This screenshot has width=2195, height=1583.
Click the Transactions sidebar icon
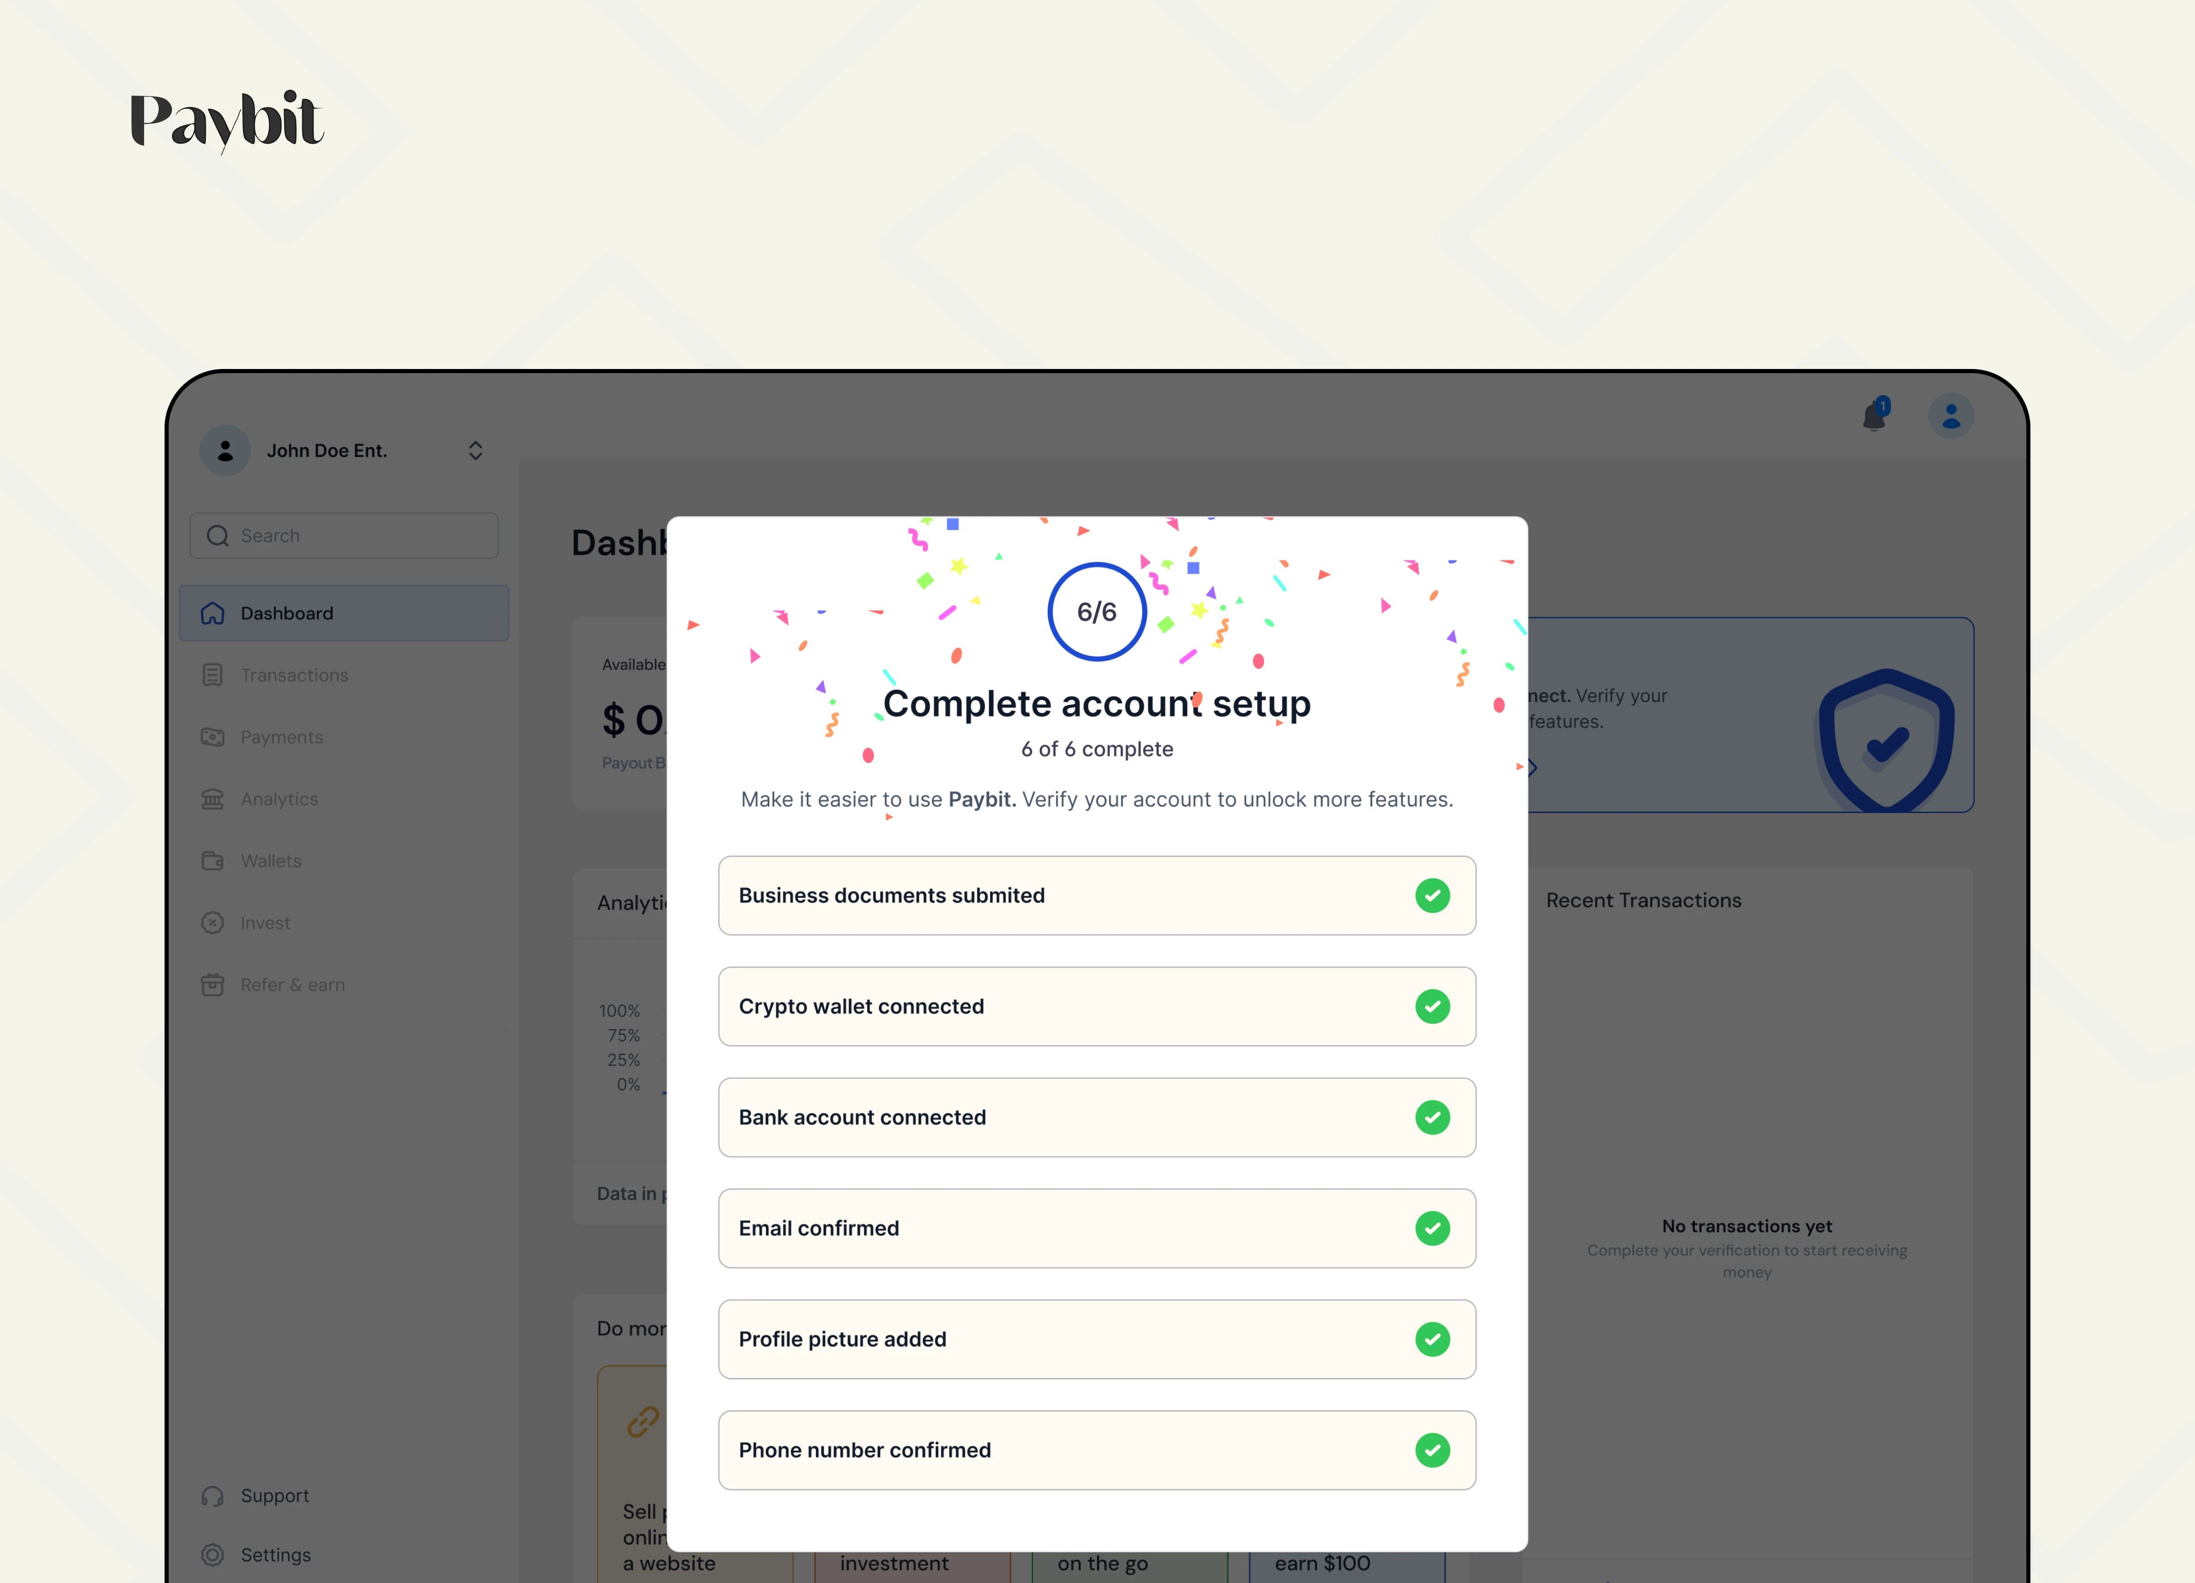coord(213,675)
